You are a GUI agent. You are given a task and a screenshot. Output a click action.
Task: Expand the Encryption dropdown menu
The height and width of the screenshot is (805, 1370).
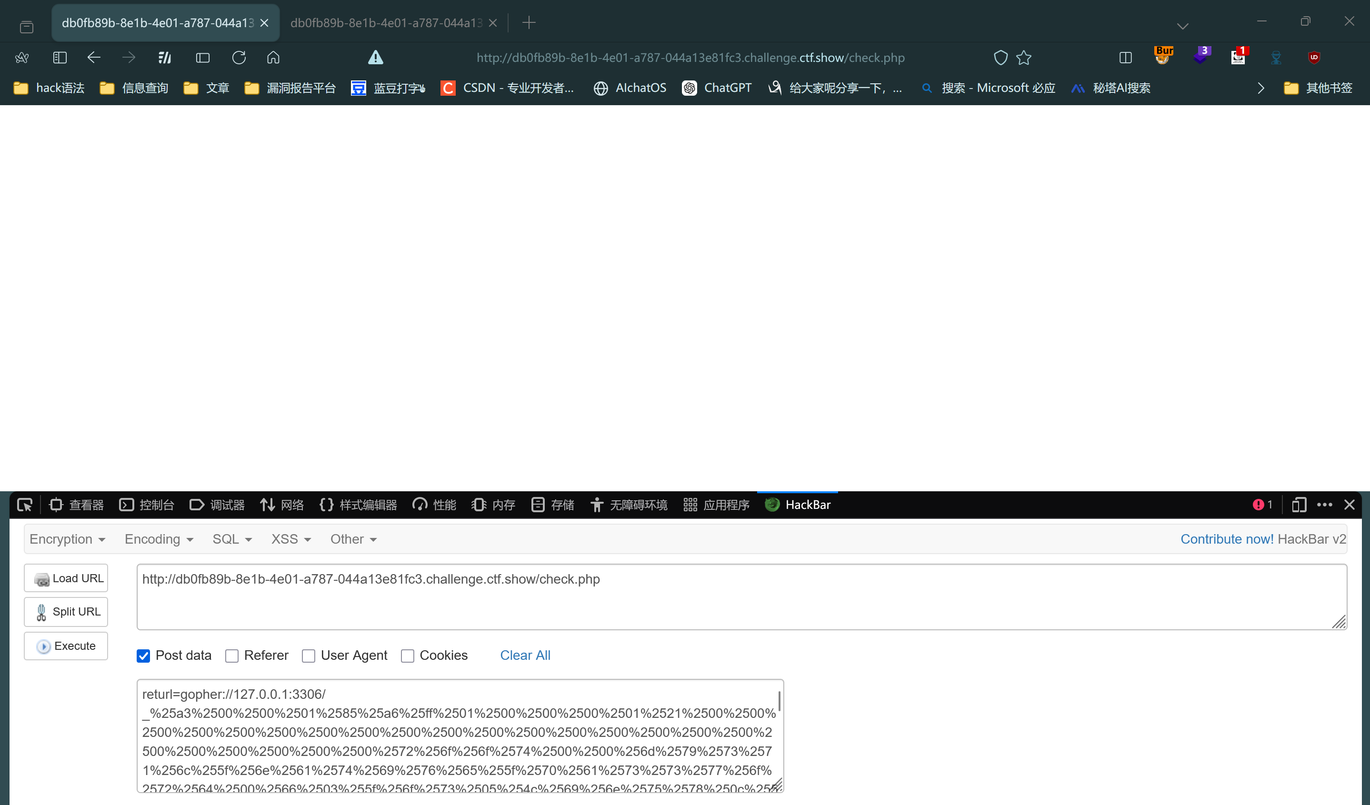pyautogui.click(x=68, y=539)
